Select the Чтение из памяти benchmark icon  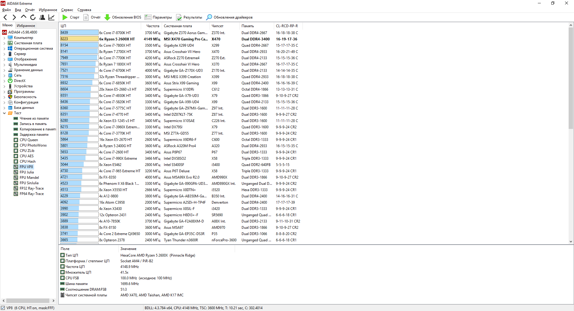pos(16,118)
